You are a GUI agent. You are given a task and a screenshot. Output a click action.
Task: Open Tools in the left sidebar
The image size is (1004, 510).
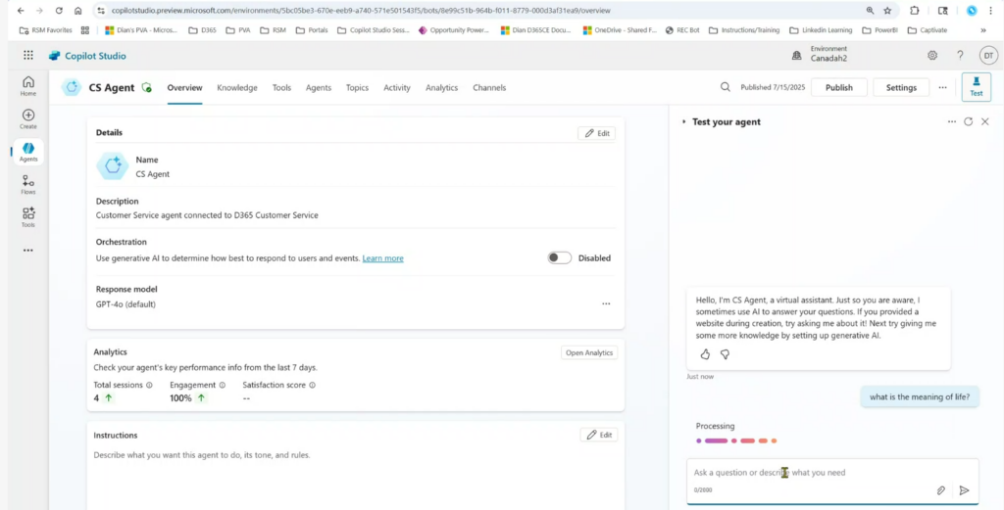(28, 217)
